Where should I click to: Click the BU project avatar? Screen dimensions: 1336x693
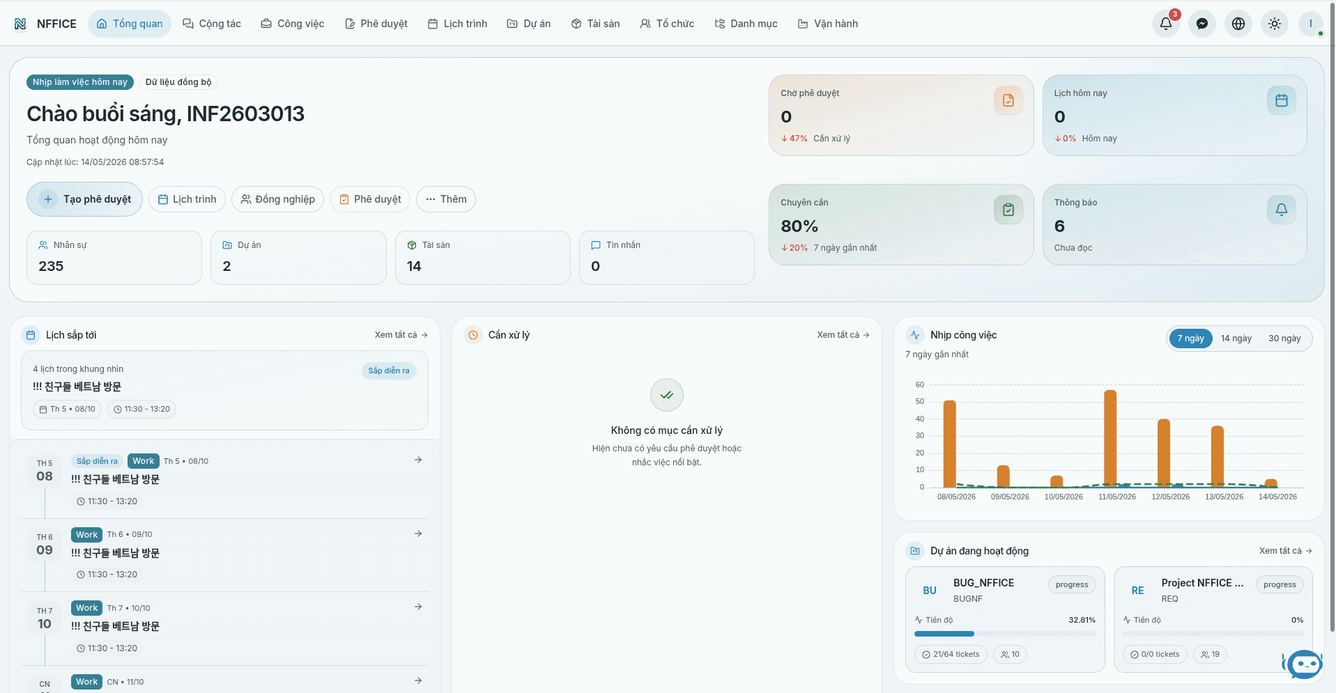click(930, 591)
